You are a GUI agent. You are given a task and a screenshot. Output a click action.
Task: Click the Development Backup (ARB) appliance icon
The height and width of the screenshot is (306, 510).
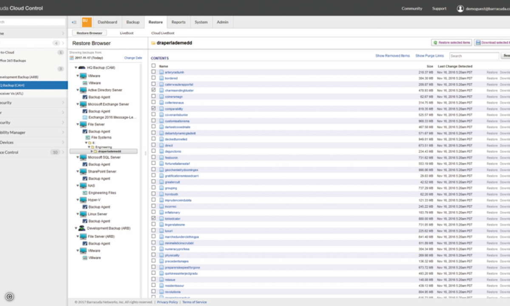82,228
